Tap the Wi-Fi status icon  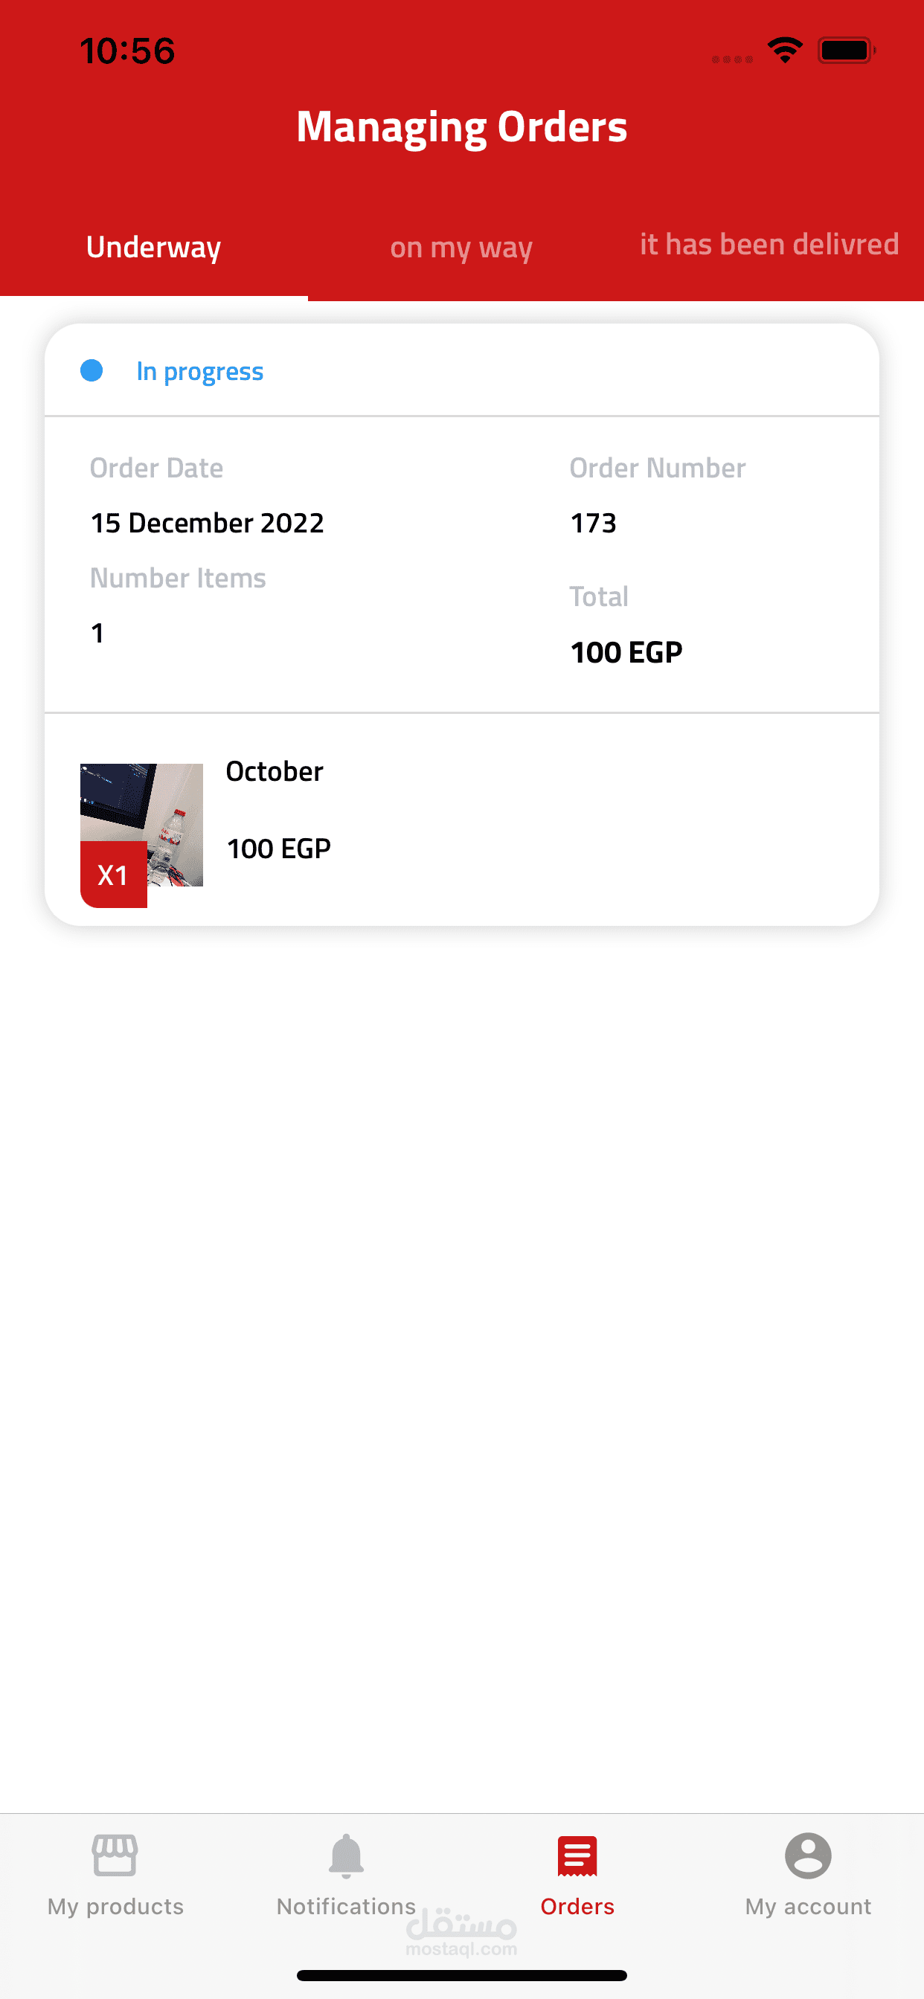coord(785,51)
